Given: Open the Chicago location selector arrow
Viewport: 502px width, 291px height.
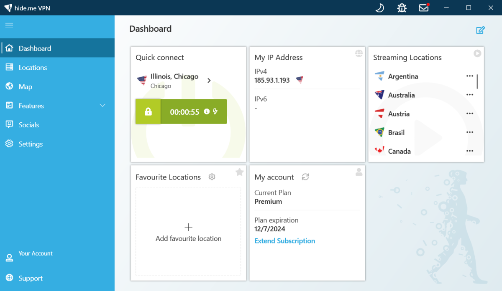Looking at the screenshot, I should coord(209,81).
